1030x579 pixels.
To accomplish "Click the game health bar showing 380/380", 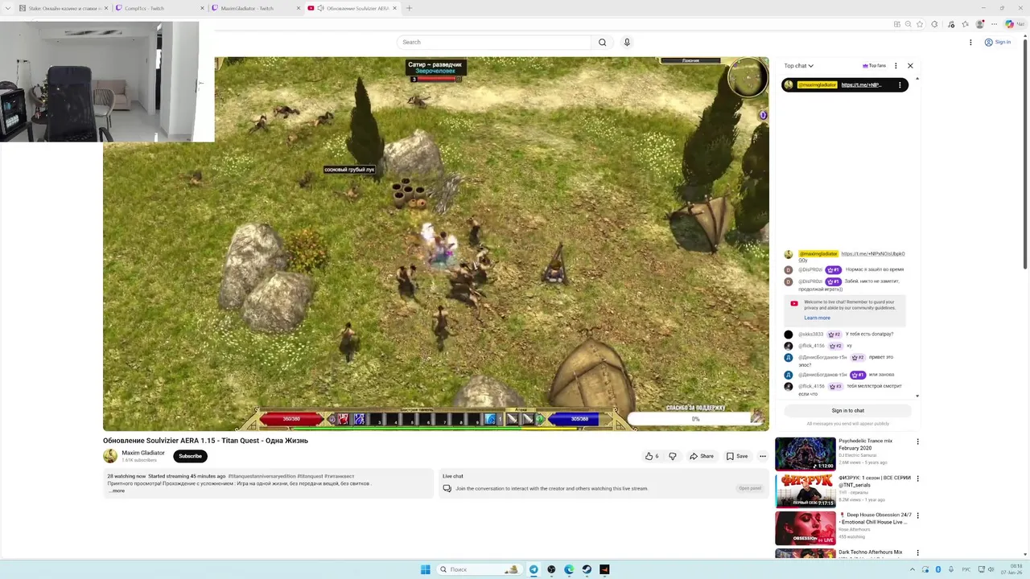I will 291,419.
